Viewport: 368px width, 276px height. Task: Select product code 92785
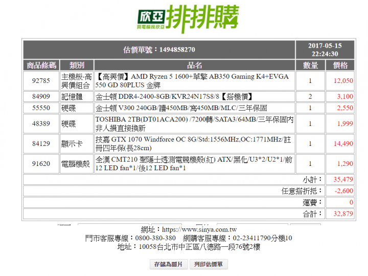pyautogui.click(x=41, y=80)
